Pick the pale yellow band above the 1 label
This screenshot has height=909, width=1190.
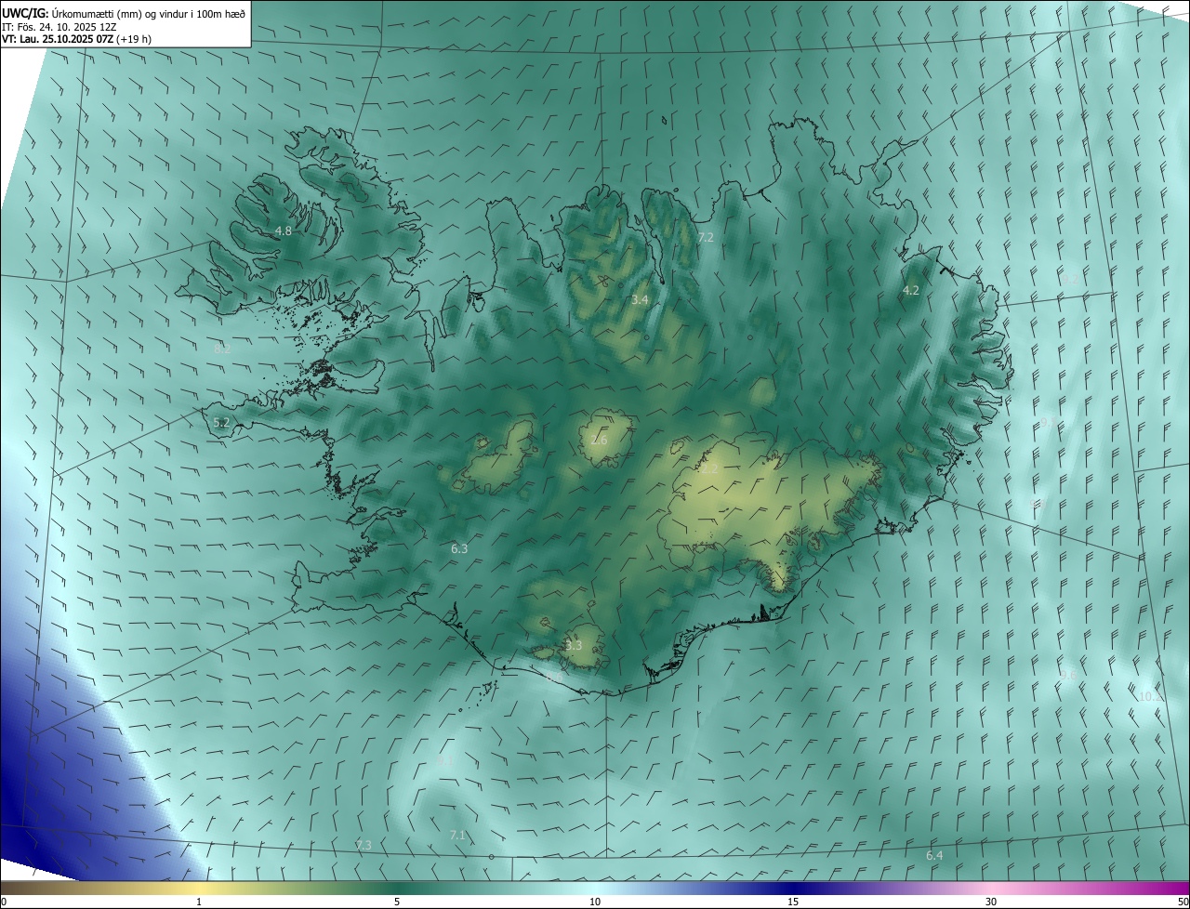click(x=199, y=888)
